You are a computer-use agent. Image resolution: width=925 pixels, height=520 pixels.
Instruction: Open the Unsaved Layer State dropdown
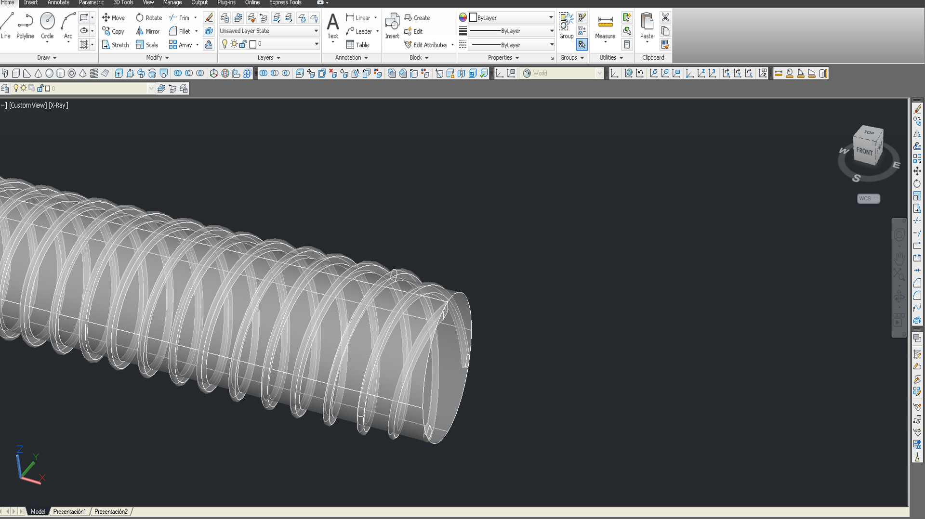tap(269, 31)
